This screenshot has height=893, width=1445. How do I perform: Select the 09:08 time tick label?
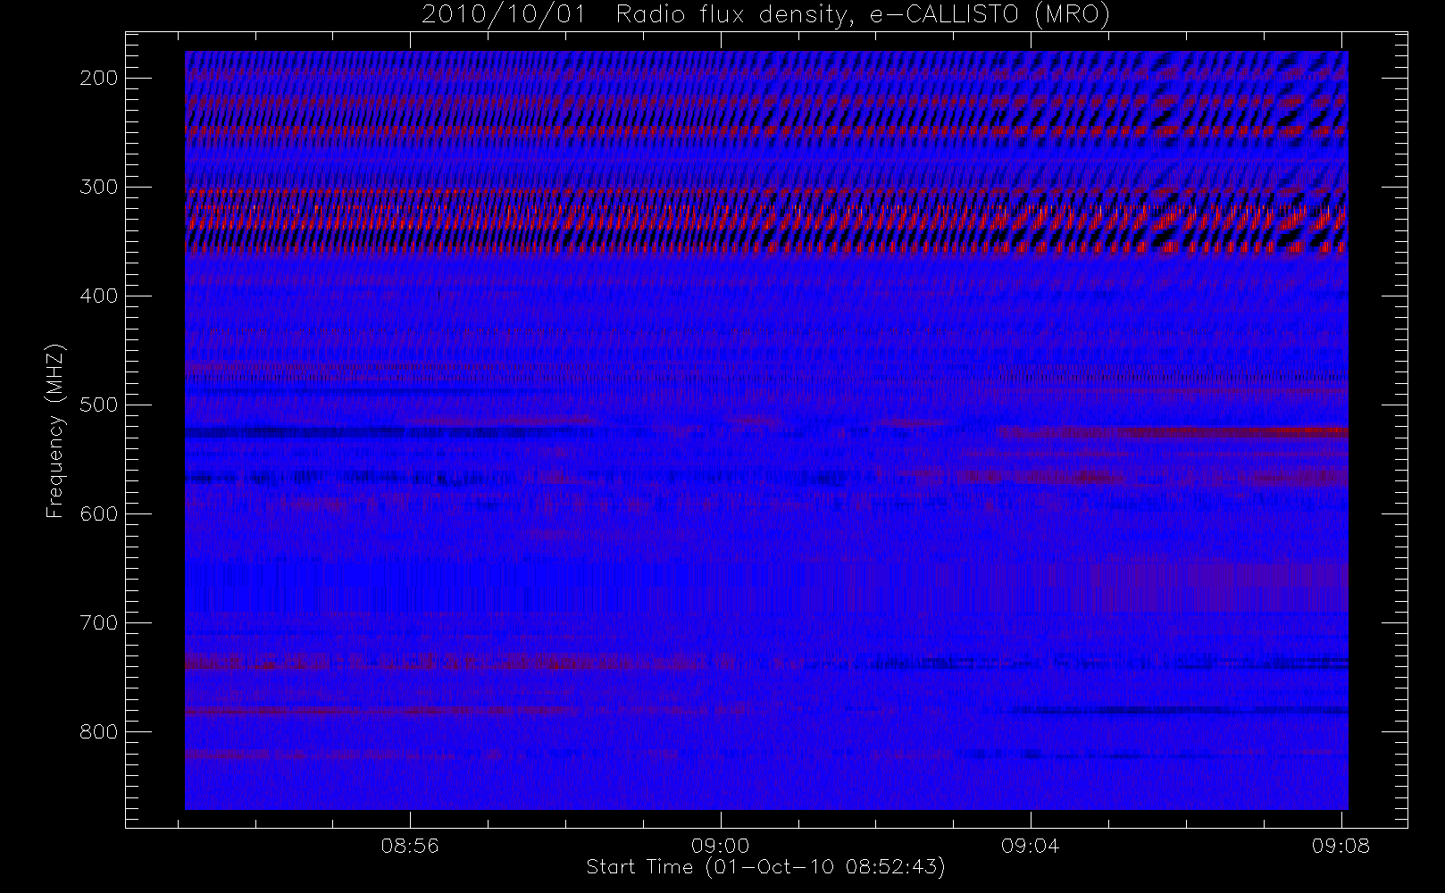[x=1341, y=846]
